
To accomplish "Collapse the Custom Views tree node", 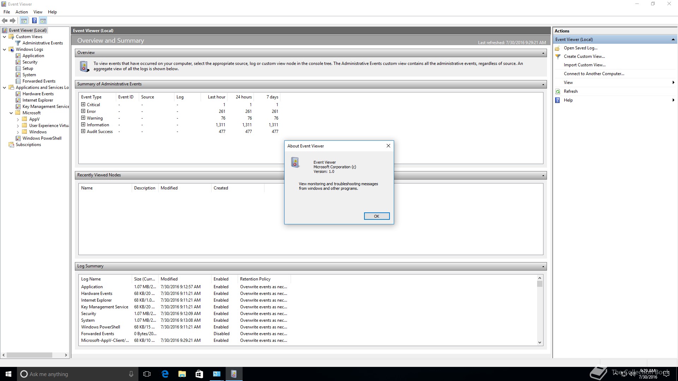I will pyautogui.click(x=4, y=37).
